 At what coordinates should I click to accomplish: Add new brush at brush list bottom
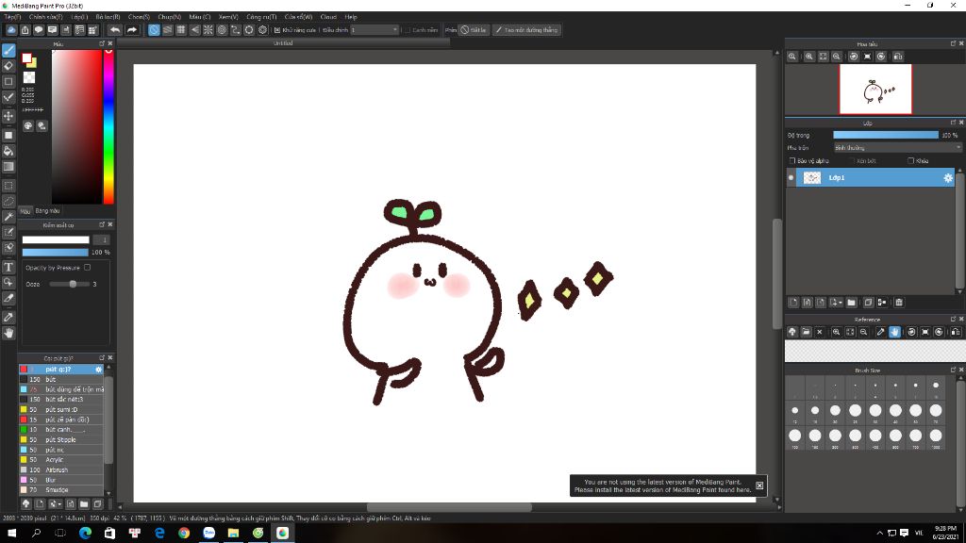40,504
